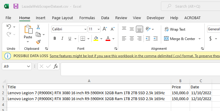Save the workbook with the purple floppy icon

click(x=16, y=6)
